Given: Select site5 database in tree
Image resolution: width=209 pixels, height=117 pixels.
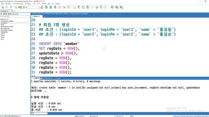Looking at the screenshot, I should point(3,37).
